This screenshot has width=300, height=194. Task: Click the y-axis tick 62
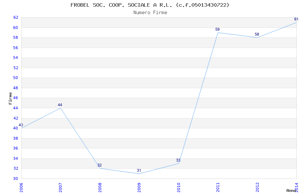click(16, 17)
